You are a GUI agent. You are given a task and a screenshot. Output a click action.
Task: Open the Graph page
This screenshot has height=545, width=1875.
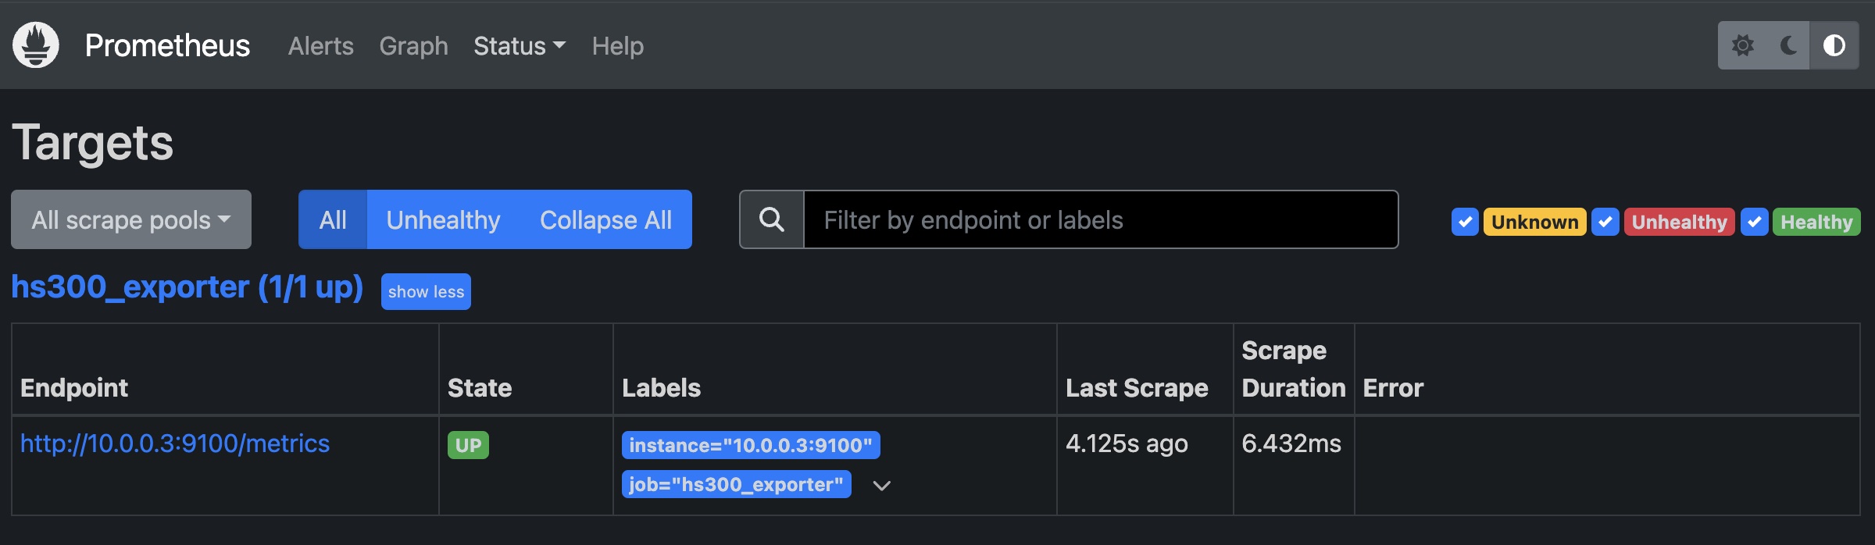413,46
